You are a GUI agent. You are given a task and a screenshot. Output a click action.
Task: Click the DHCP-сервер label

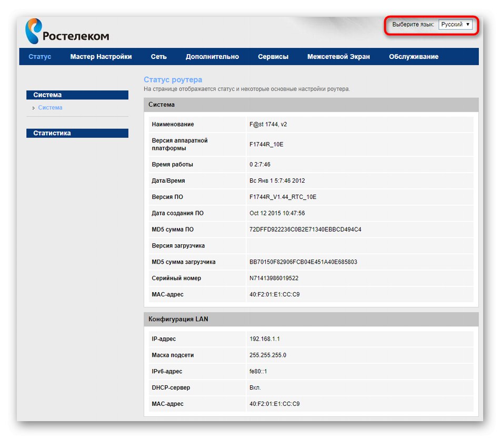(171, 388)
